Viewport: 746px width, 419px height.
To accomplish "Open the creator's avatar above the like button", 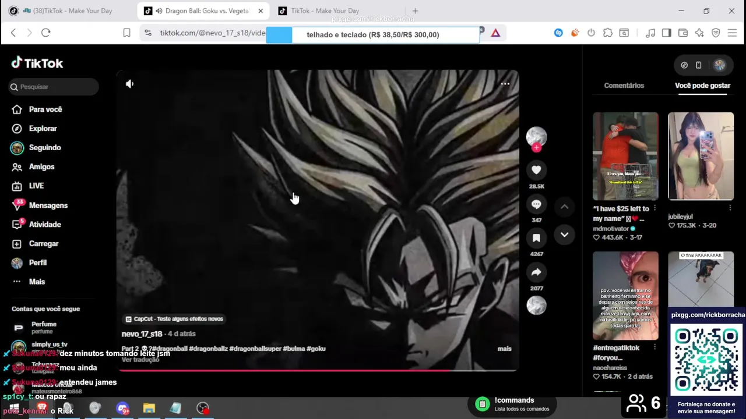I will (x=536, y=137).
